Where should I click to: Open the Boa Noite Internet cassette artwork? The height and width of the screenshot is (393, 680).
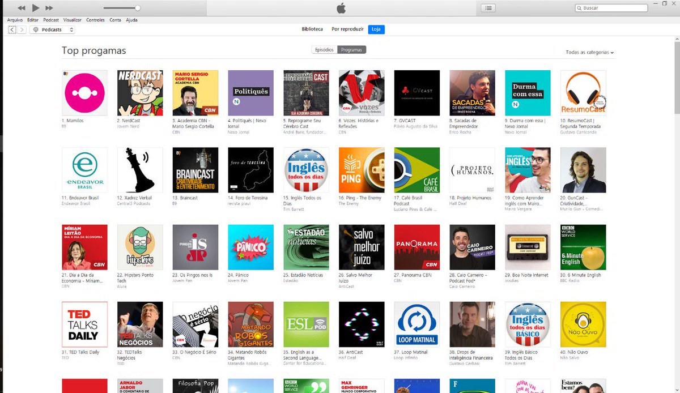(x=528, y=247)
